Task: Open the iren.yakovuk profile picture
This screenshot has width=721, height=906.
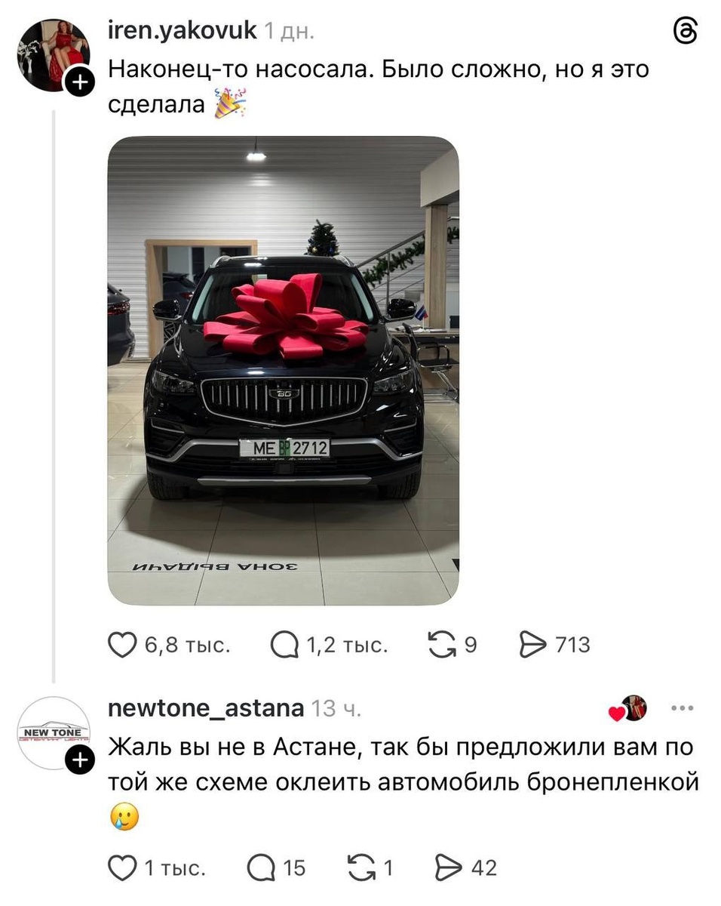Action: pyautogui.click(x=53, y=54)
